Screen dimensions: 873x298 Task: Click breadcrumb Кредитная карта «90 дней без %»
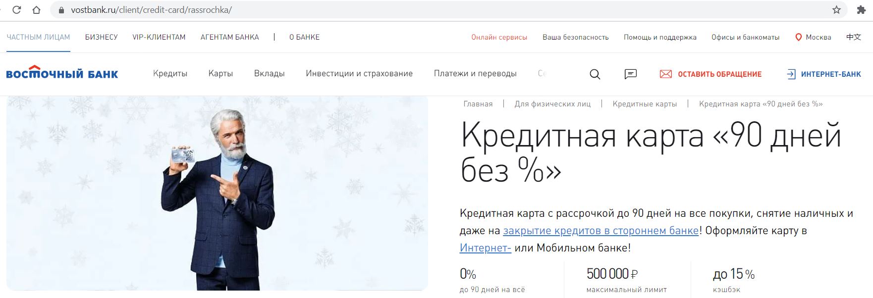pyautogui.click(x=761, y=104)
